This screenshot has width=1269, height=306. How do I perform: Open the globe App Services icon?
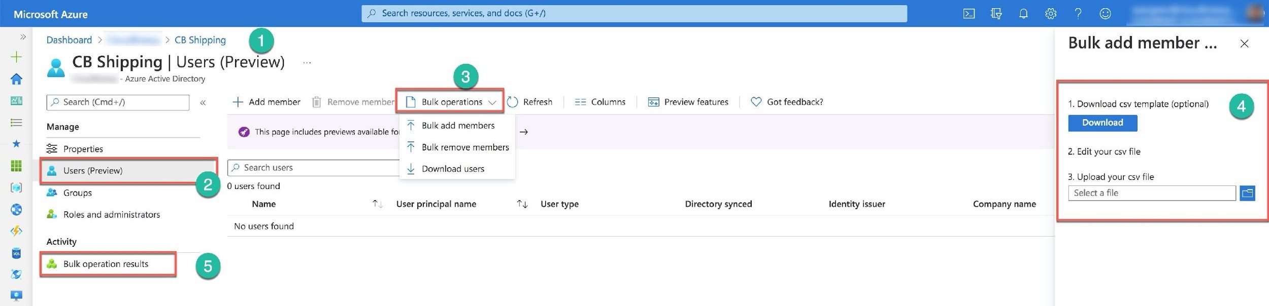click(x=16, y=209)
